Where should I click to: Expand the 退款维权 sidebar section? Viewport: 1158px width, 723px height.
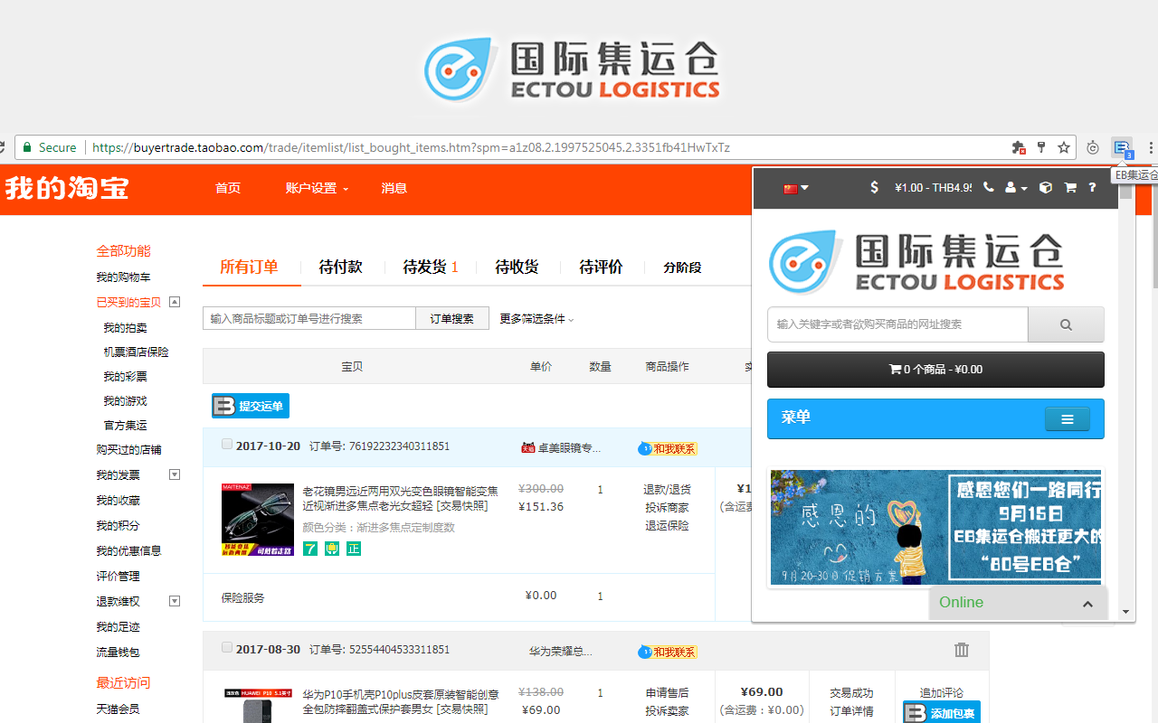coord(175,601)
